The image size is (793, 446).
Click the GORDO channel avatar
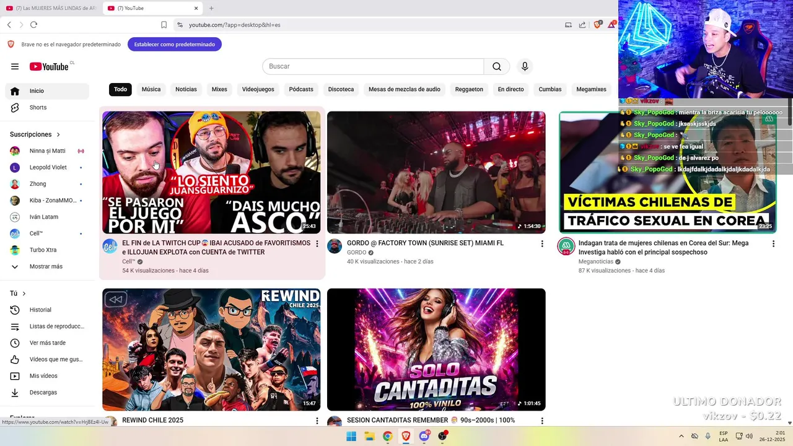(x=335, y=246)
